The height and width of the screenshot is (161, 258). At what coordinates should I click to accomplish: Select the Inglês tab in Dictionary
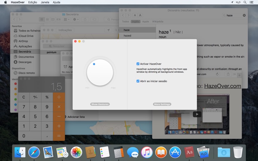click(x=135, y=21)
